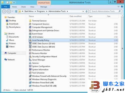Open the File menu
This screenshot has height=93, width=125.
coord(5,7)
